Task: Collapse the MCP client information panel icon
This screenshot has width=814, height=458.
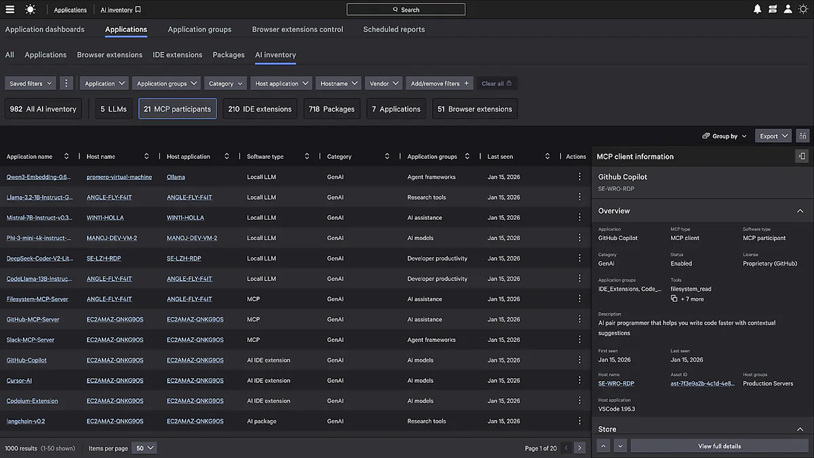Action: pyautogui.click(x=802, y=156)
